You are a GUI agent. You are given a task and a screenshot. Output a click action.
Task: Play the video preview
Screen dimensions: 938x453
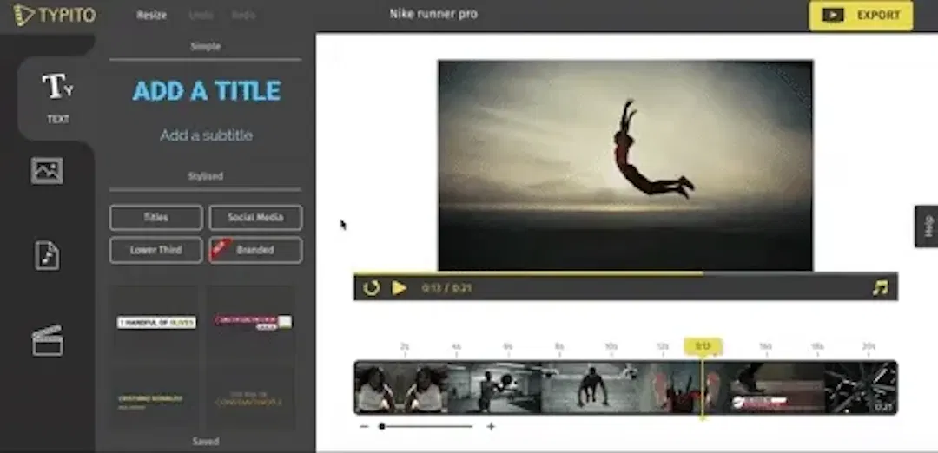399,287
